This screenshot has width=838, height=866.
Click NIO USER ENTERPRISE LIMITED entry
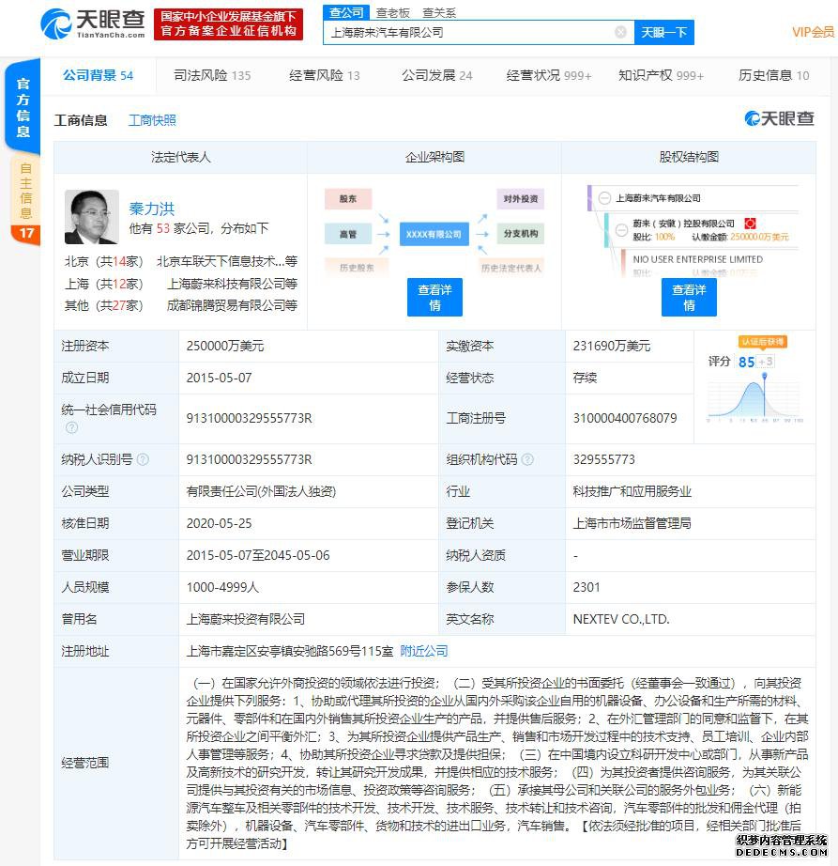pyautogui.click(x=697, y=259)
